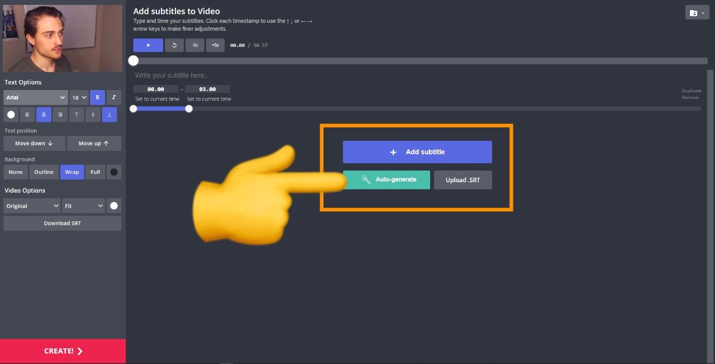
Task: Click the Download SRT button
Action: click(x=62, y=223)
